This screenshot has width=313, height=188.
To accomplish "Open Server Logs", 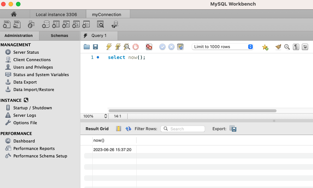I will 25,115.
